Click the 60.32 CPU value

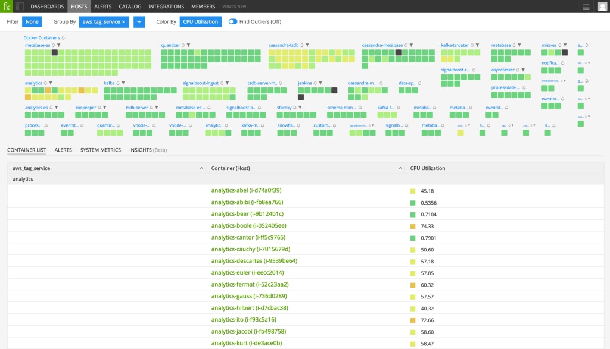tap(427, 285)
